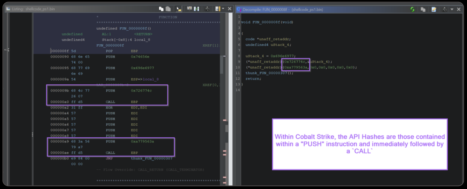Take a snapshot of Listing view
467x189 pixels.
(x=207, y=9)
